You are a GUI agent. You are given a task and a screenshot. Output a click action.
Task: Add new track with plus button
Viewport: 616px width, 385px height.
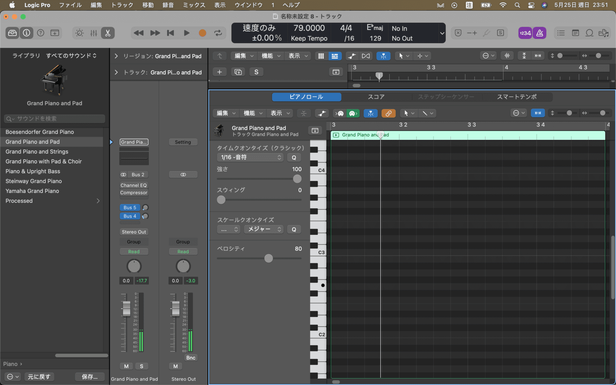(x=219, y=72)
